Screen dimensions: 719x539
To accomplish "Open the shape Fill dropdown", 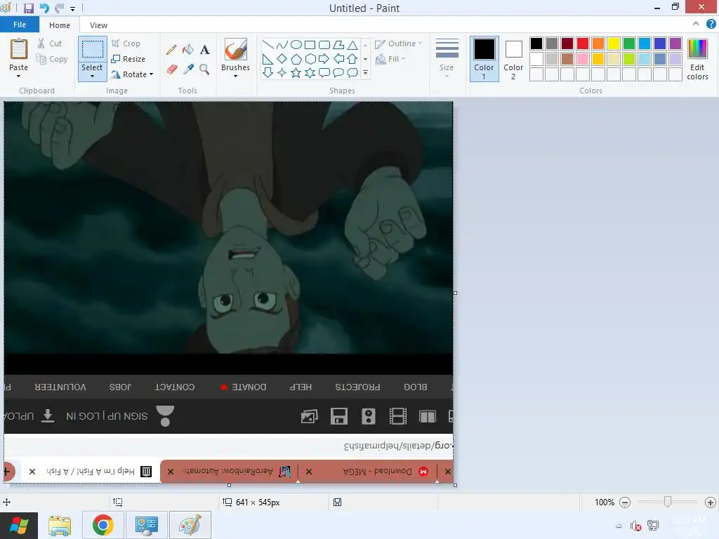I will 390,59.
